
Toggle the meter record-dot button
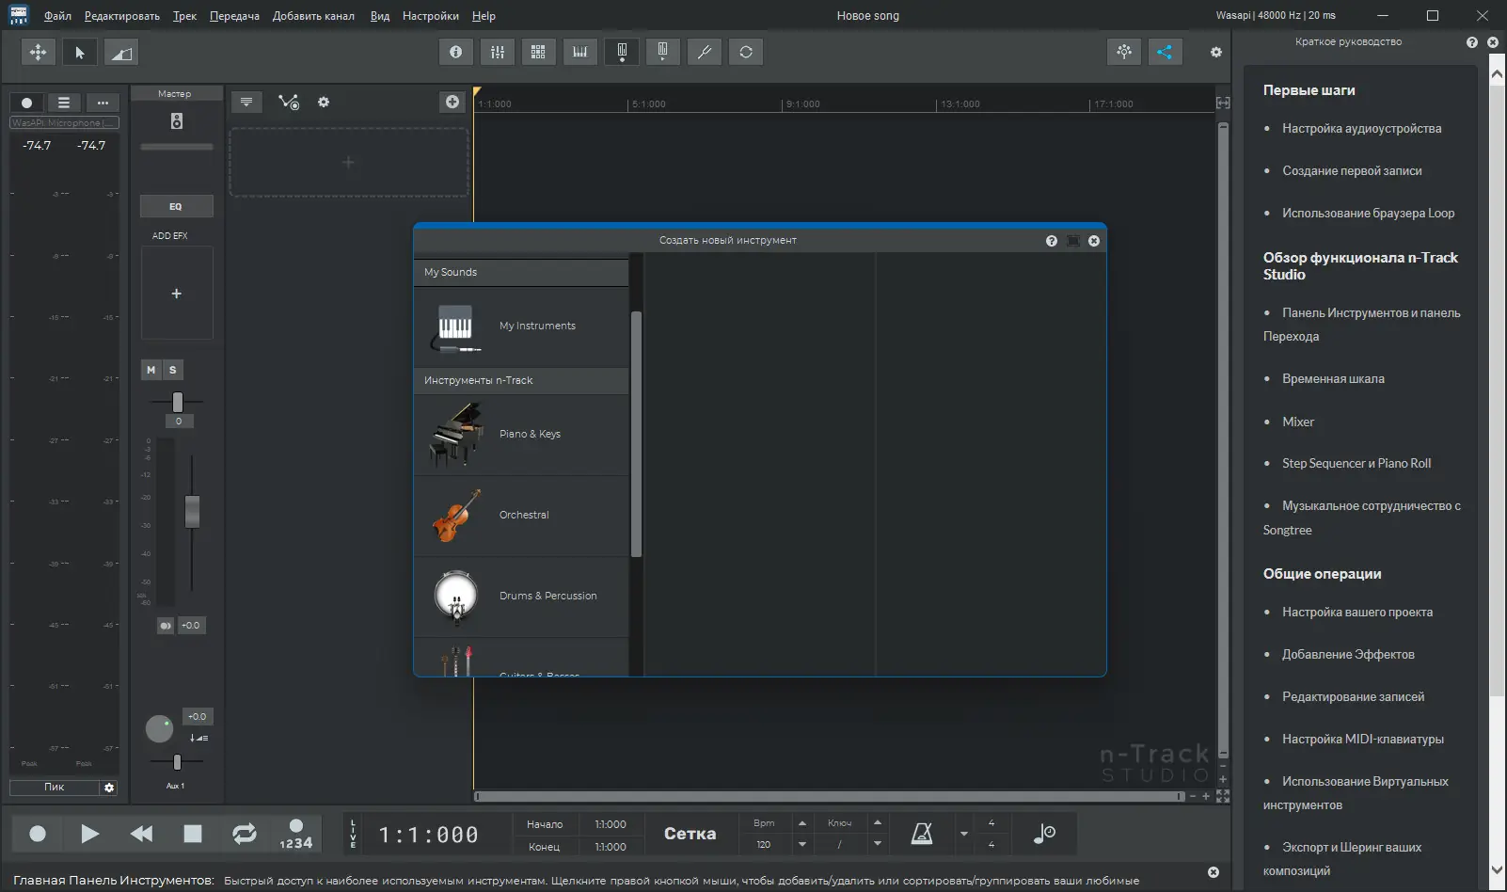26,103
